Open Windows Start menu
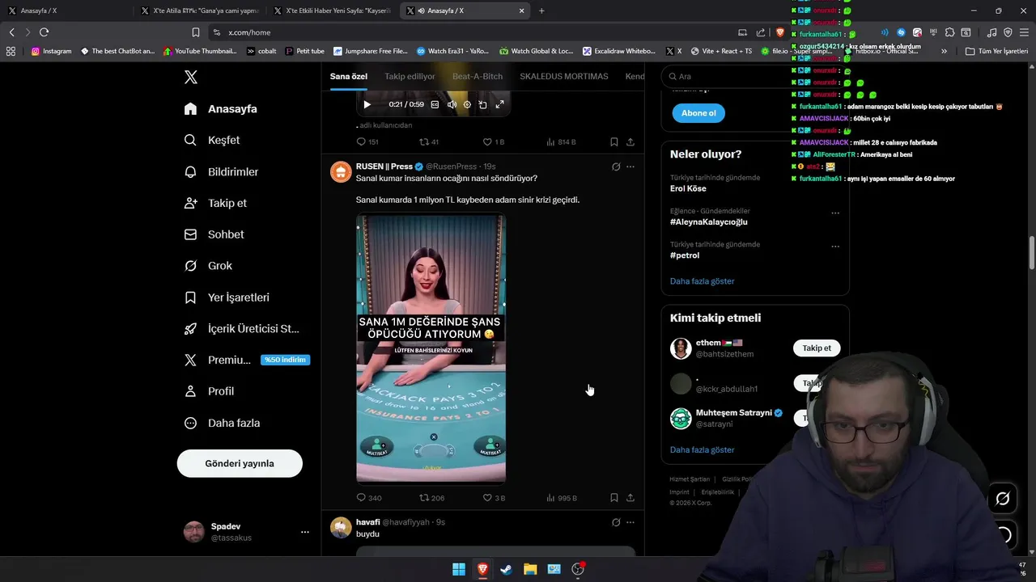 [459, 569]
